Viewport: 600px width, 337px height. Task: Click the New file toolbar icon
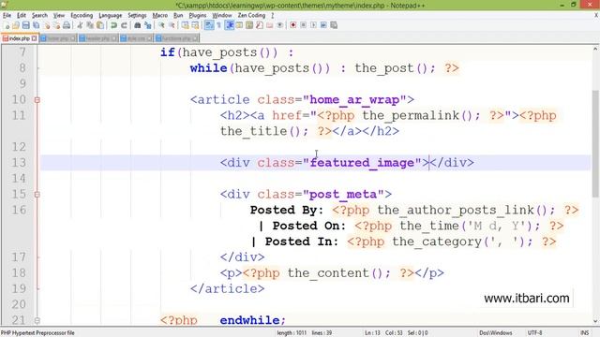(x=7, y=25)
